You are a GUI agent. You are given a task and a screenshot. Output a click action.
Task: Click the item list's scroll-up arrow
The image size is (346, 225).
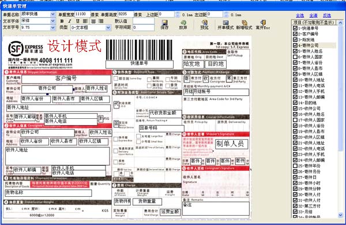click(340, 22)
